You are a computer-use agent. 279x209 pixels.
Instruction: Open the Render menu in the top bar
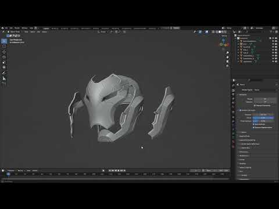[17, 28]
